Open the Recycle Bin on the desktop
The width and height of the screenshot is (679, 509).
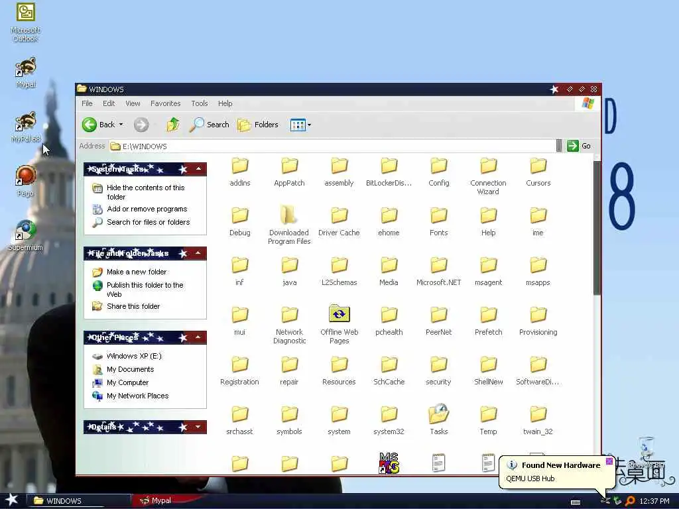pyautogui.click(x=646, y=452)
